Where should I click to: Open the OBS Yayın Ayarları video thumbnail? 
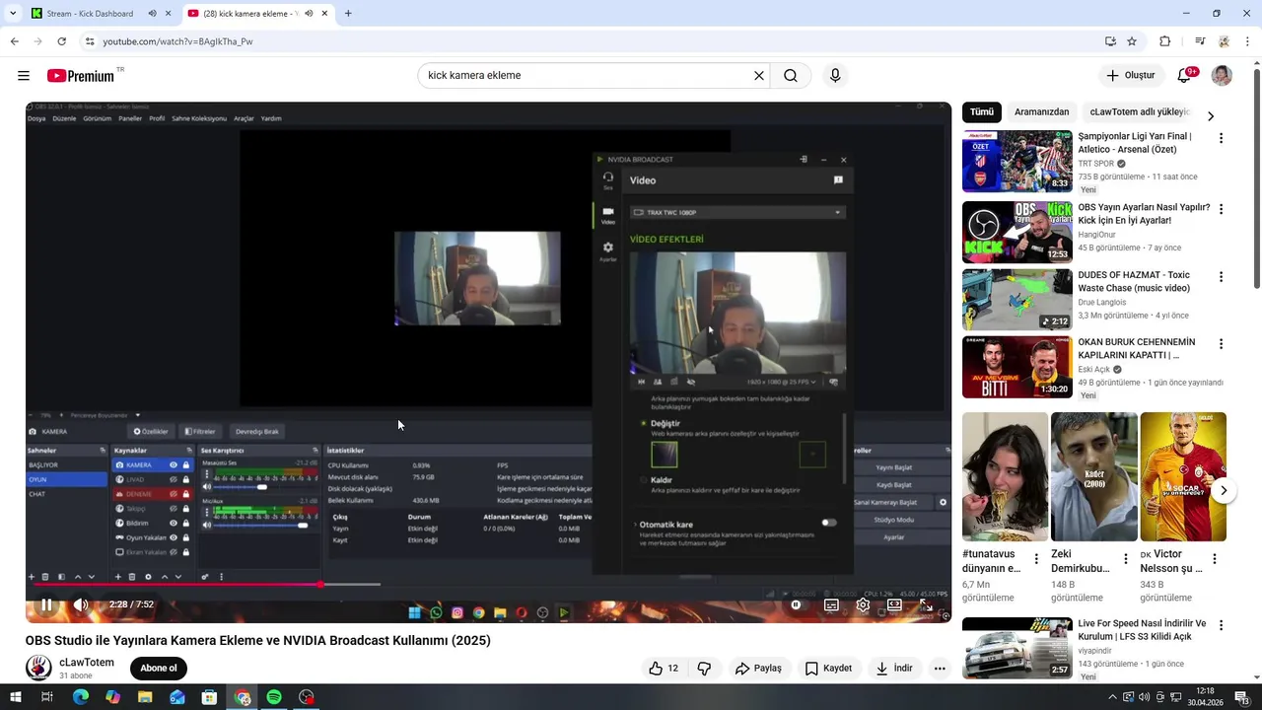(x=1017, y=232)
